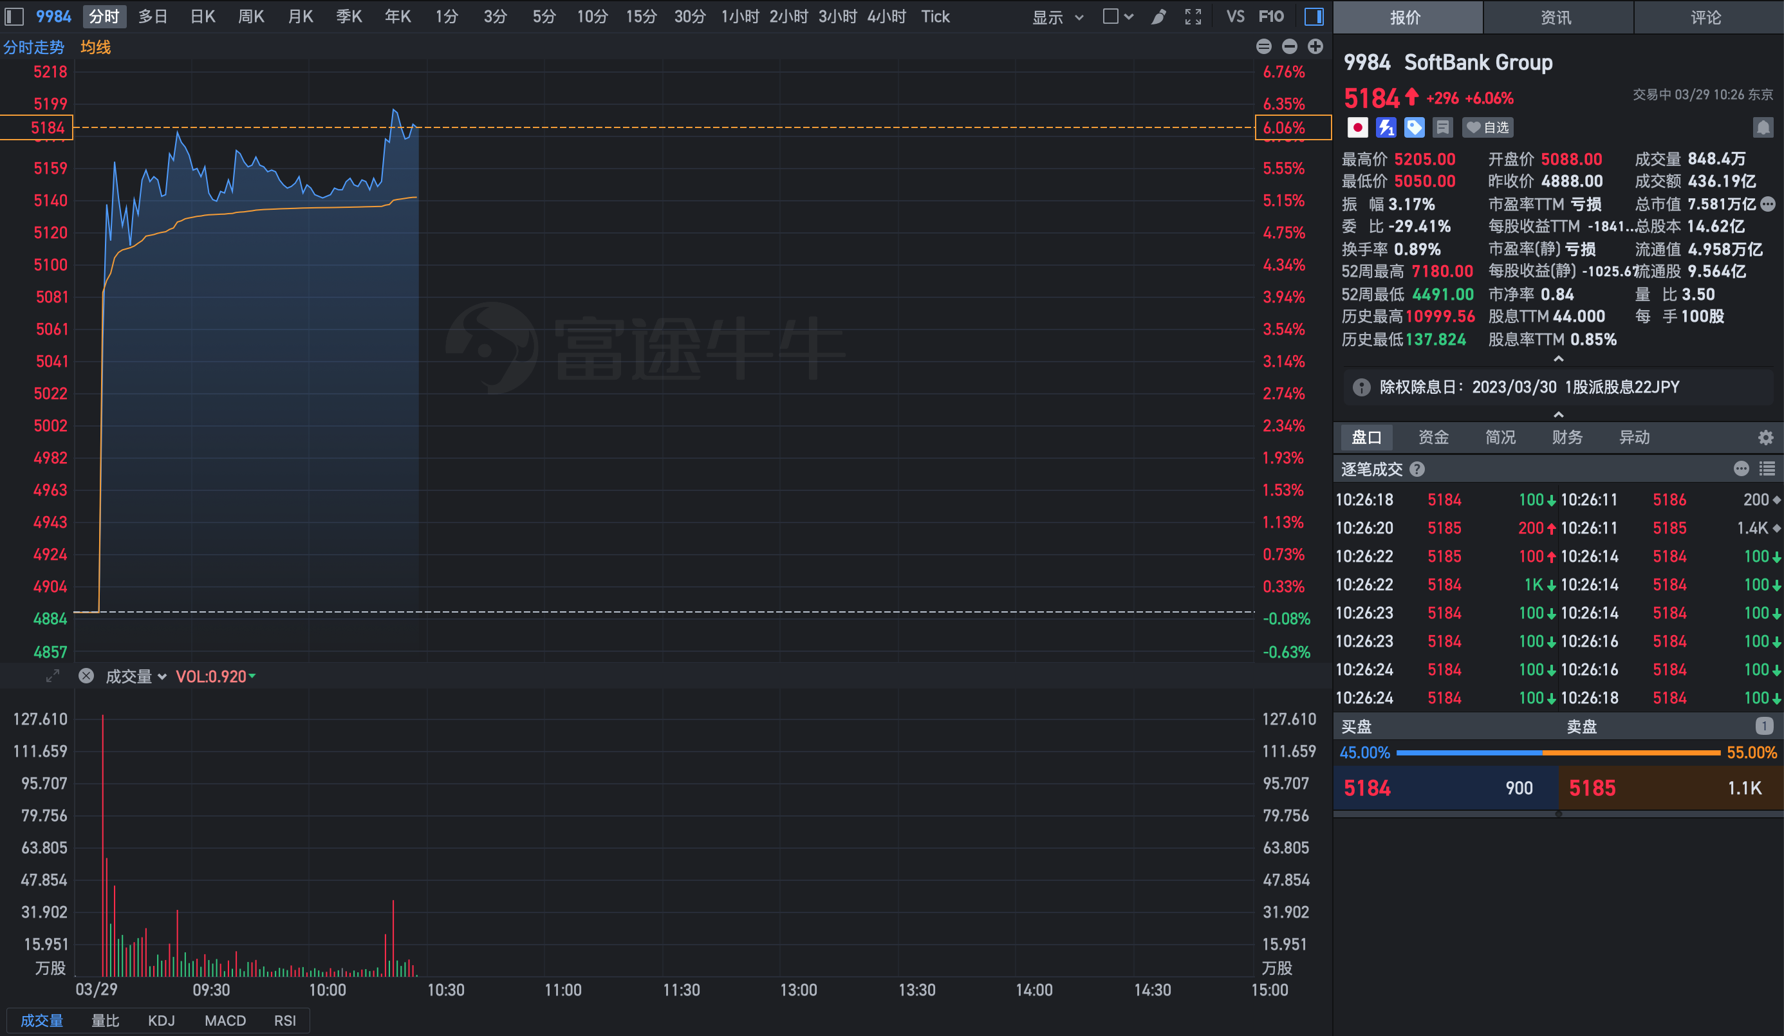Click the drawing pen tool icon

click(1158, 17)
